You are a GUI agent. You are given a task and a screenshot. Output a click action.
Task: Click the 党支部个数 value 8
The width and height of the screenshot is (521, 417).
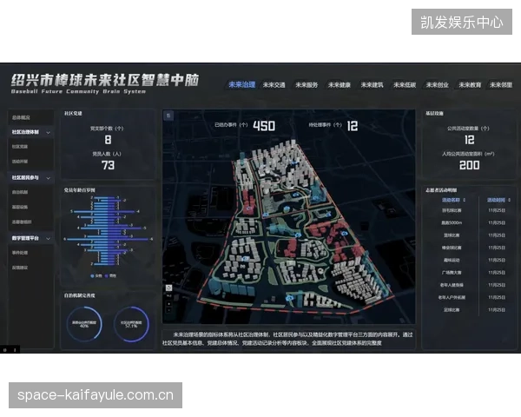[108, 140]
